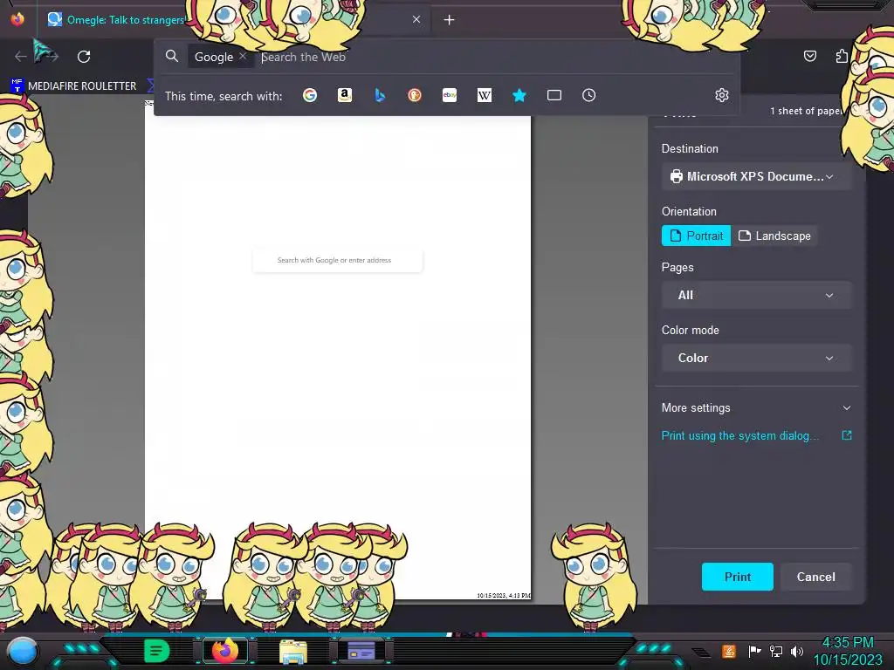894x670 pixels.
Task: Search history using the clock icon
Action: pyautogui.click(x=589, y=95)
